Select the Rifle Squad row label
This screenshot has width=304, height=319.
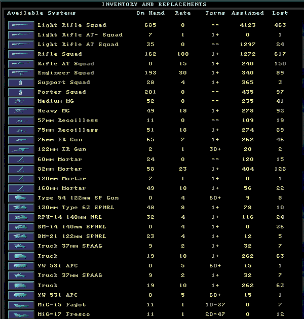[x=60, y=54]
